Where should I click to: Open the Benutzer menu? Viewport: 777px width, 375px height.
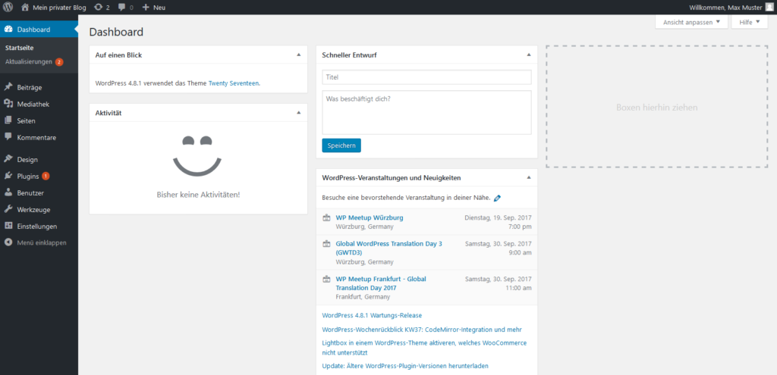[39, 193]
